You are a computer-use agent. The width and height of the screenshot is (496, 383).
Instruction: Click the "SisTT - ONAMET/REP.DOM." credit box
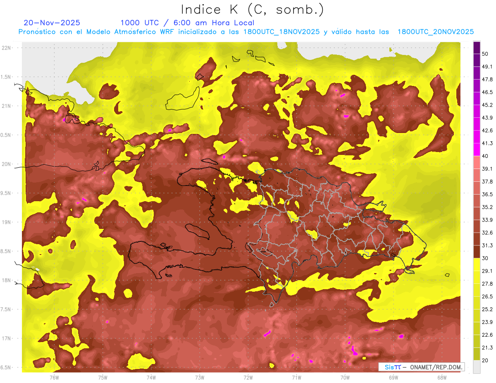coord(422,367)
